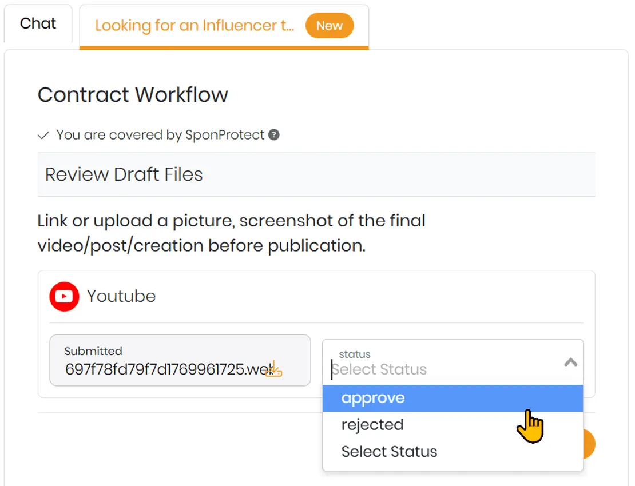Open SponProtect help question mark icon
Viewport: 635px width, 486px height.
pyautogui.click(x=274, y=135)
